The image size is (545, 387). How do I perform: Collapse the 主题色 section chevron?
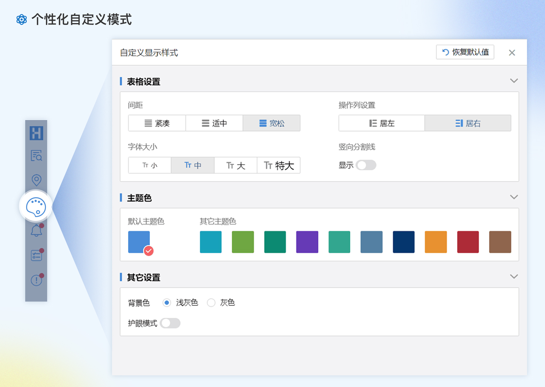coord(514,197)
